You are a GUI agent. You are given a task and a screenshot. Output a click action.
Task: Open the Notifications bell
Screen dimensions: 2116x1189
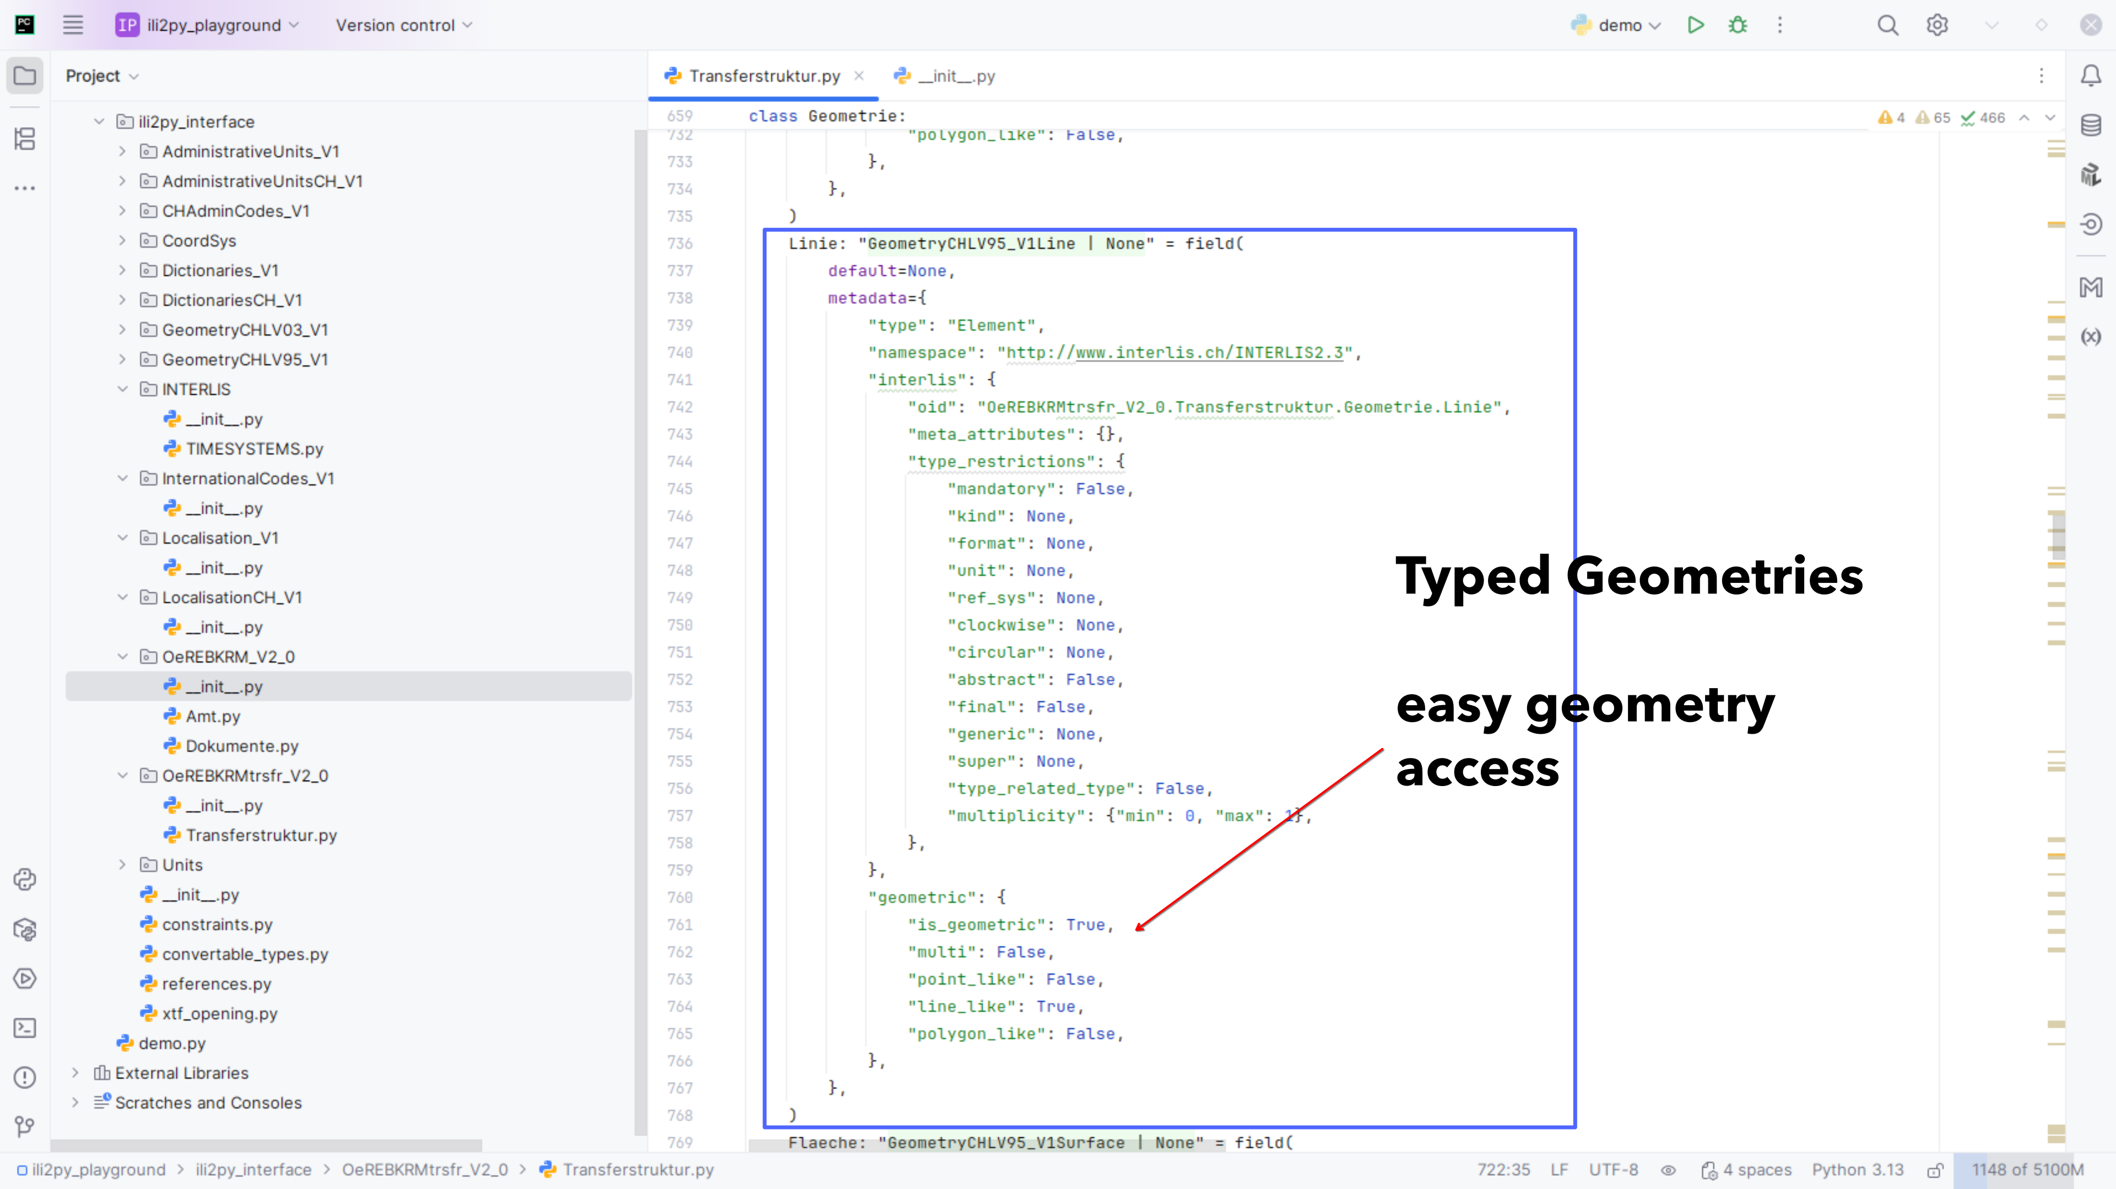2091,77
